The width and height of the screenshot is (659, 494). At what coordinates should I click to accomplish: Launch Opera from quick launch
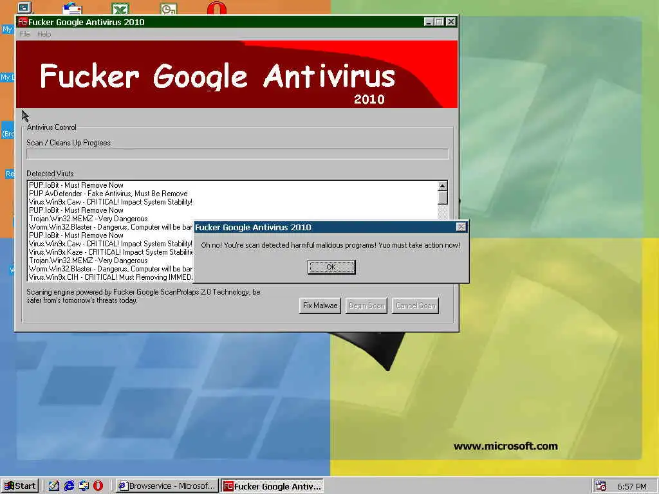(x=98, y=486)
